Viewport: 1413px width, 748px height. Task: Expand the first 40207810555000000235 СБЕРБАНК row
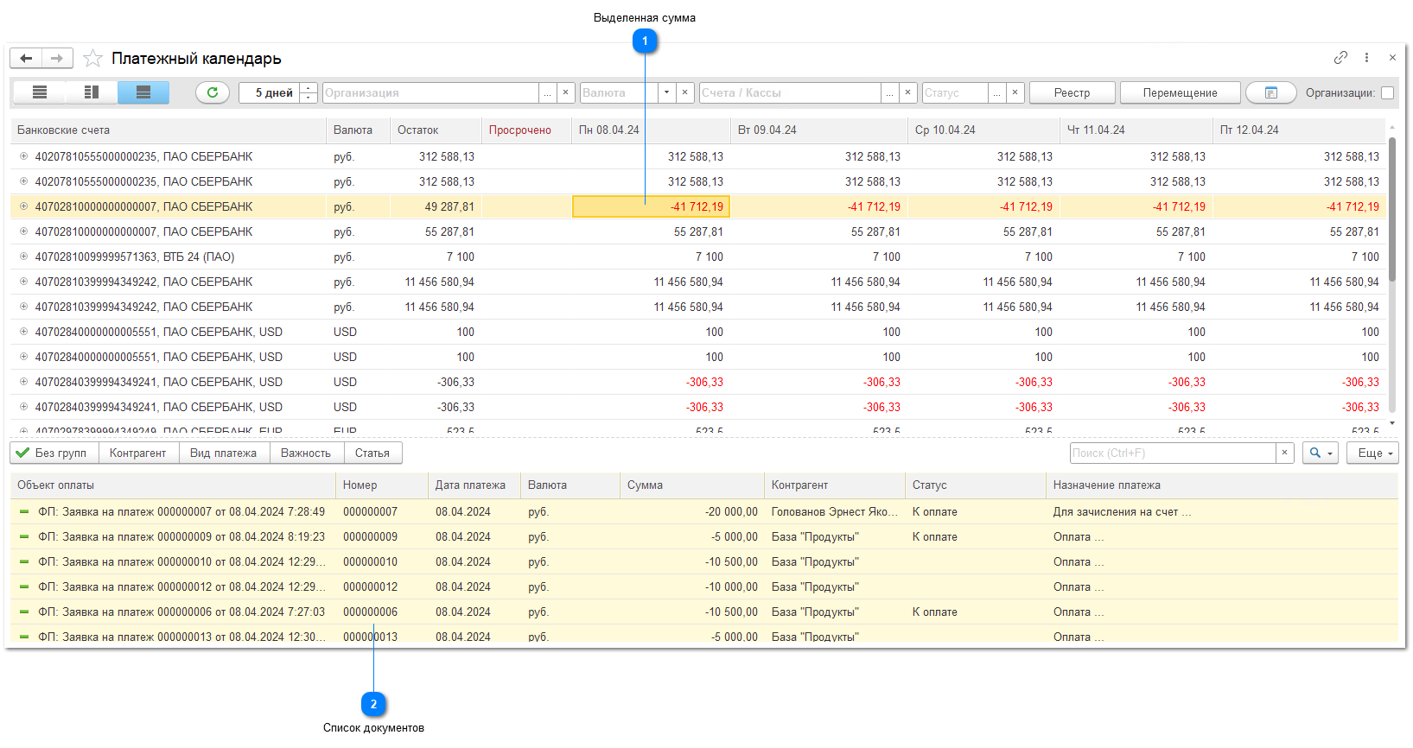coord(23,156)
